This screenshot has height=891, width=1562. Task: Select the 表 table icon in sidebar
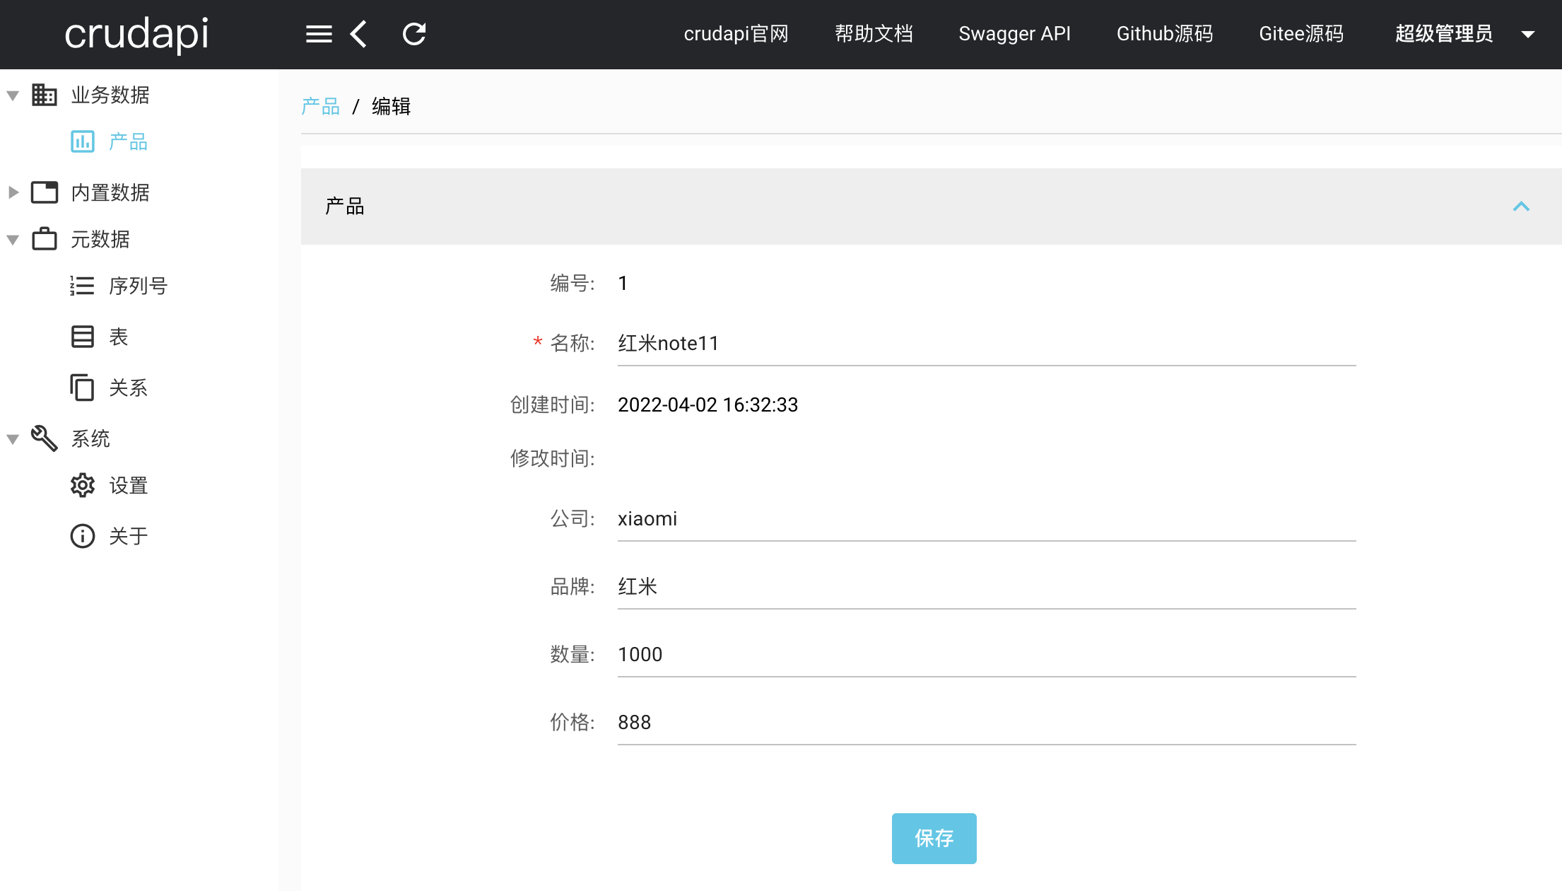[82, 337]
